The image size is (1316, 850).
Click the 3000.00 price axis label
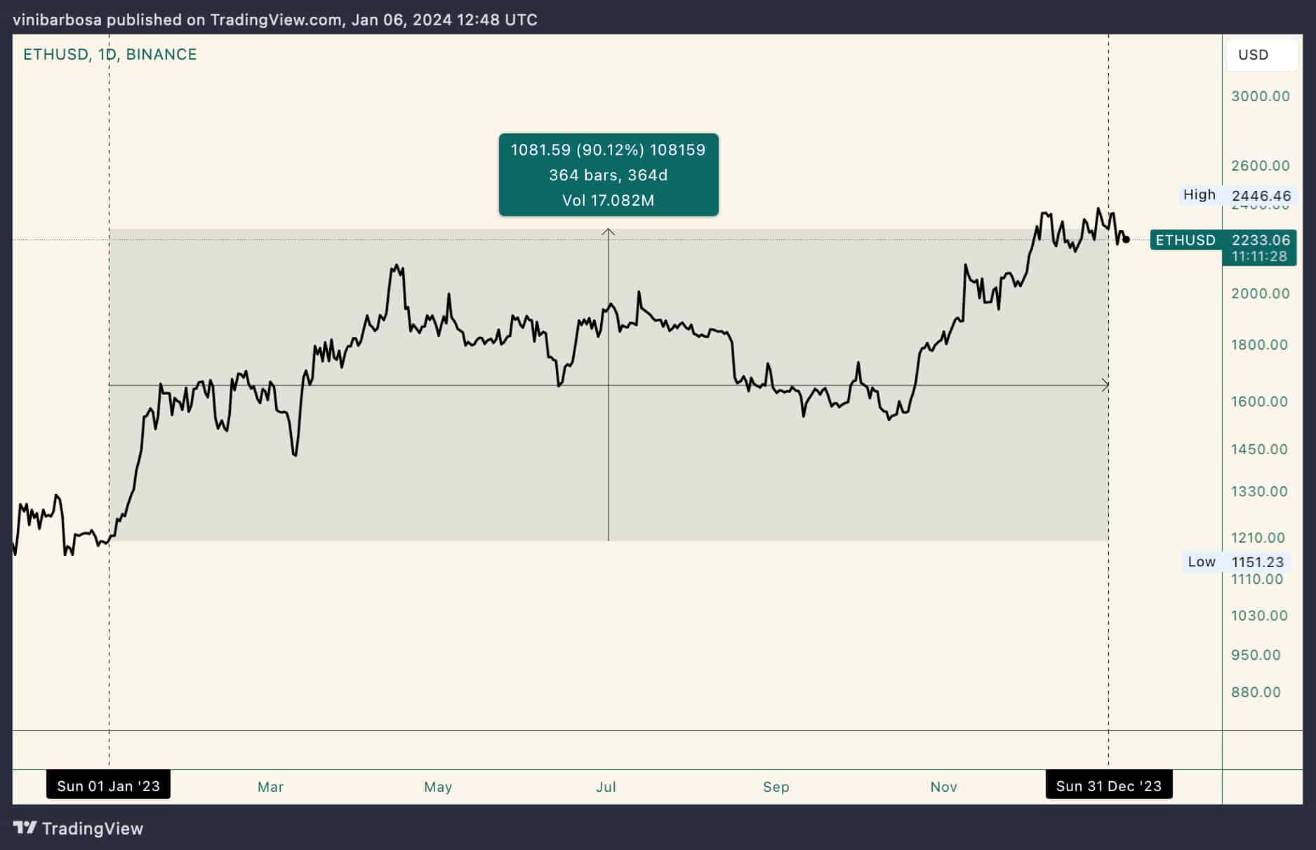coord(1261,96)
